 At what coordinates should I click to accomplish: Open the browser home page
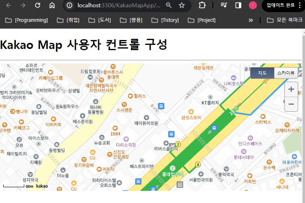click(x=52, y=5)
